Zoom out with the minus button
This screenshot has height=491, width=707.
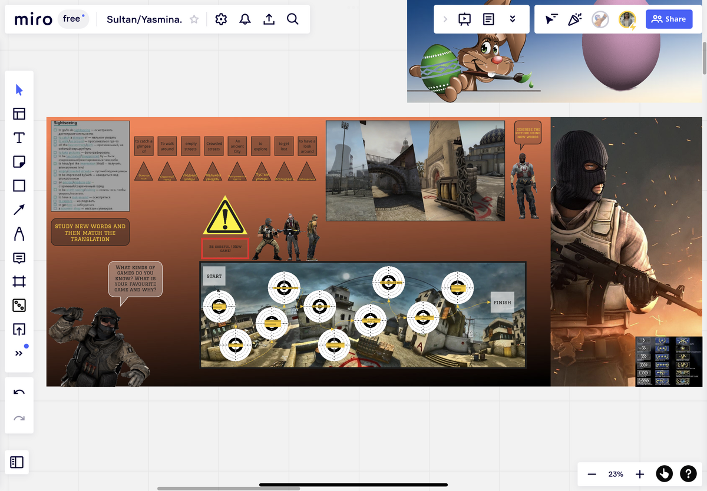592,474
